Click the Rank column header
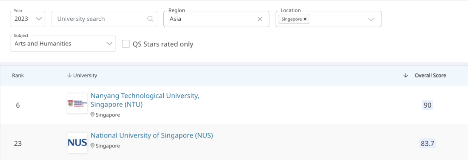 tap(18, 75)
